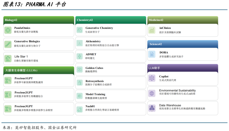Click the description 多模態自然與化學語言基礎模型

click(102, 110)
